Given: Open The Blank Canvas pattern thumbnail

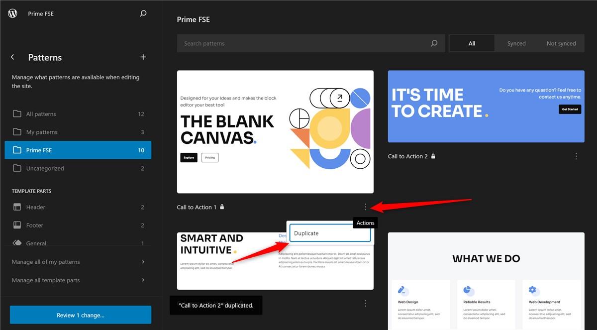Looking at the screenshot, I should pyautogui.click(x=275, y=131).
